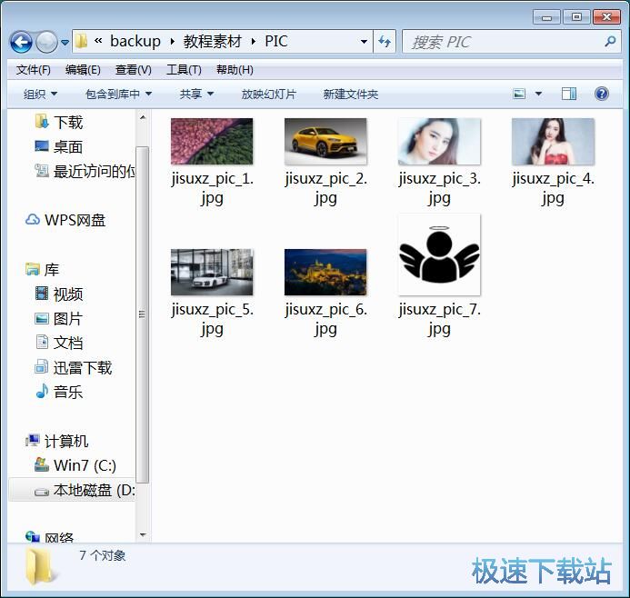Minimize the Explorer window

click(546, 17)
